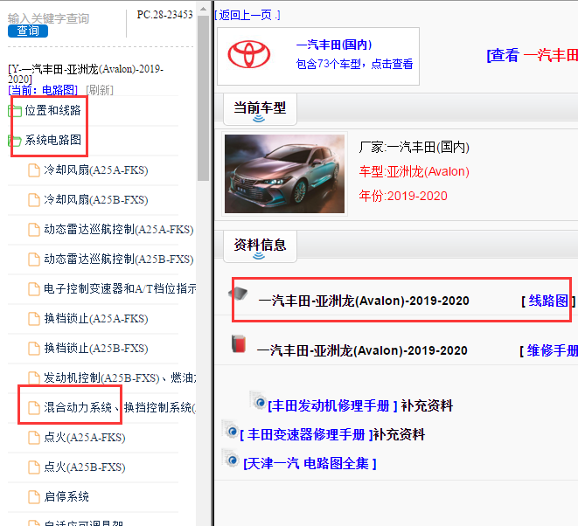Focus the keyword search input field
This screenshot has height=526, width=578.
click(x=48, y=18)
